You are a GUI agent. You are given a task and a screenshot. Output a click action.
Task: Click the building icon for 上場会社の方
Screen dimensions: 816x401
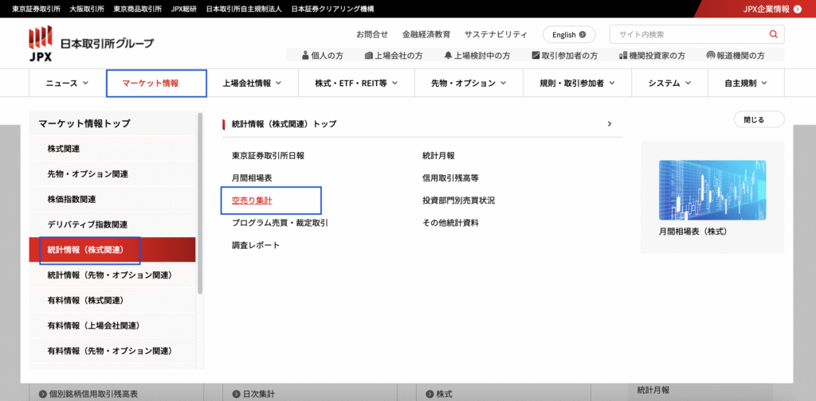pyautogui.click(x=368, y=56)
